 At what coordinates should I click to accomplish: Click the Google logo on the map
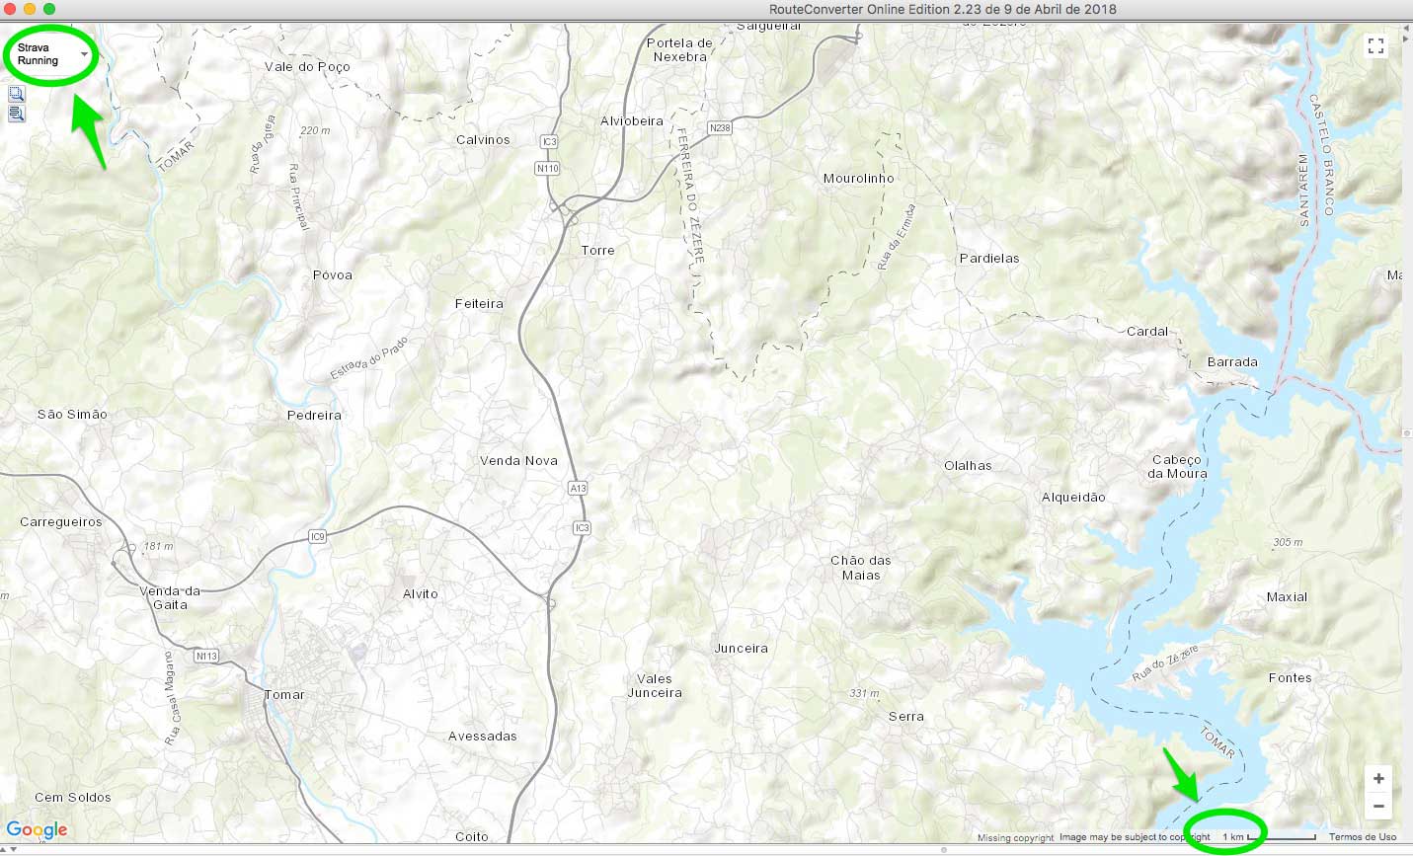[x=38, y=830]
